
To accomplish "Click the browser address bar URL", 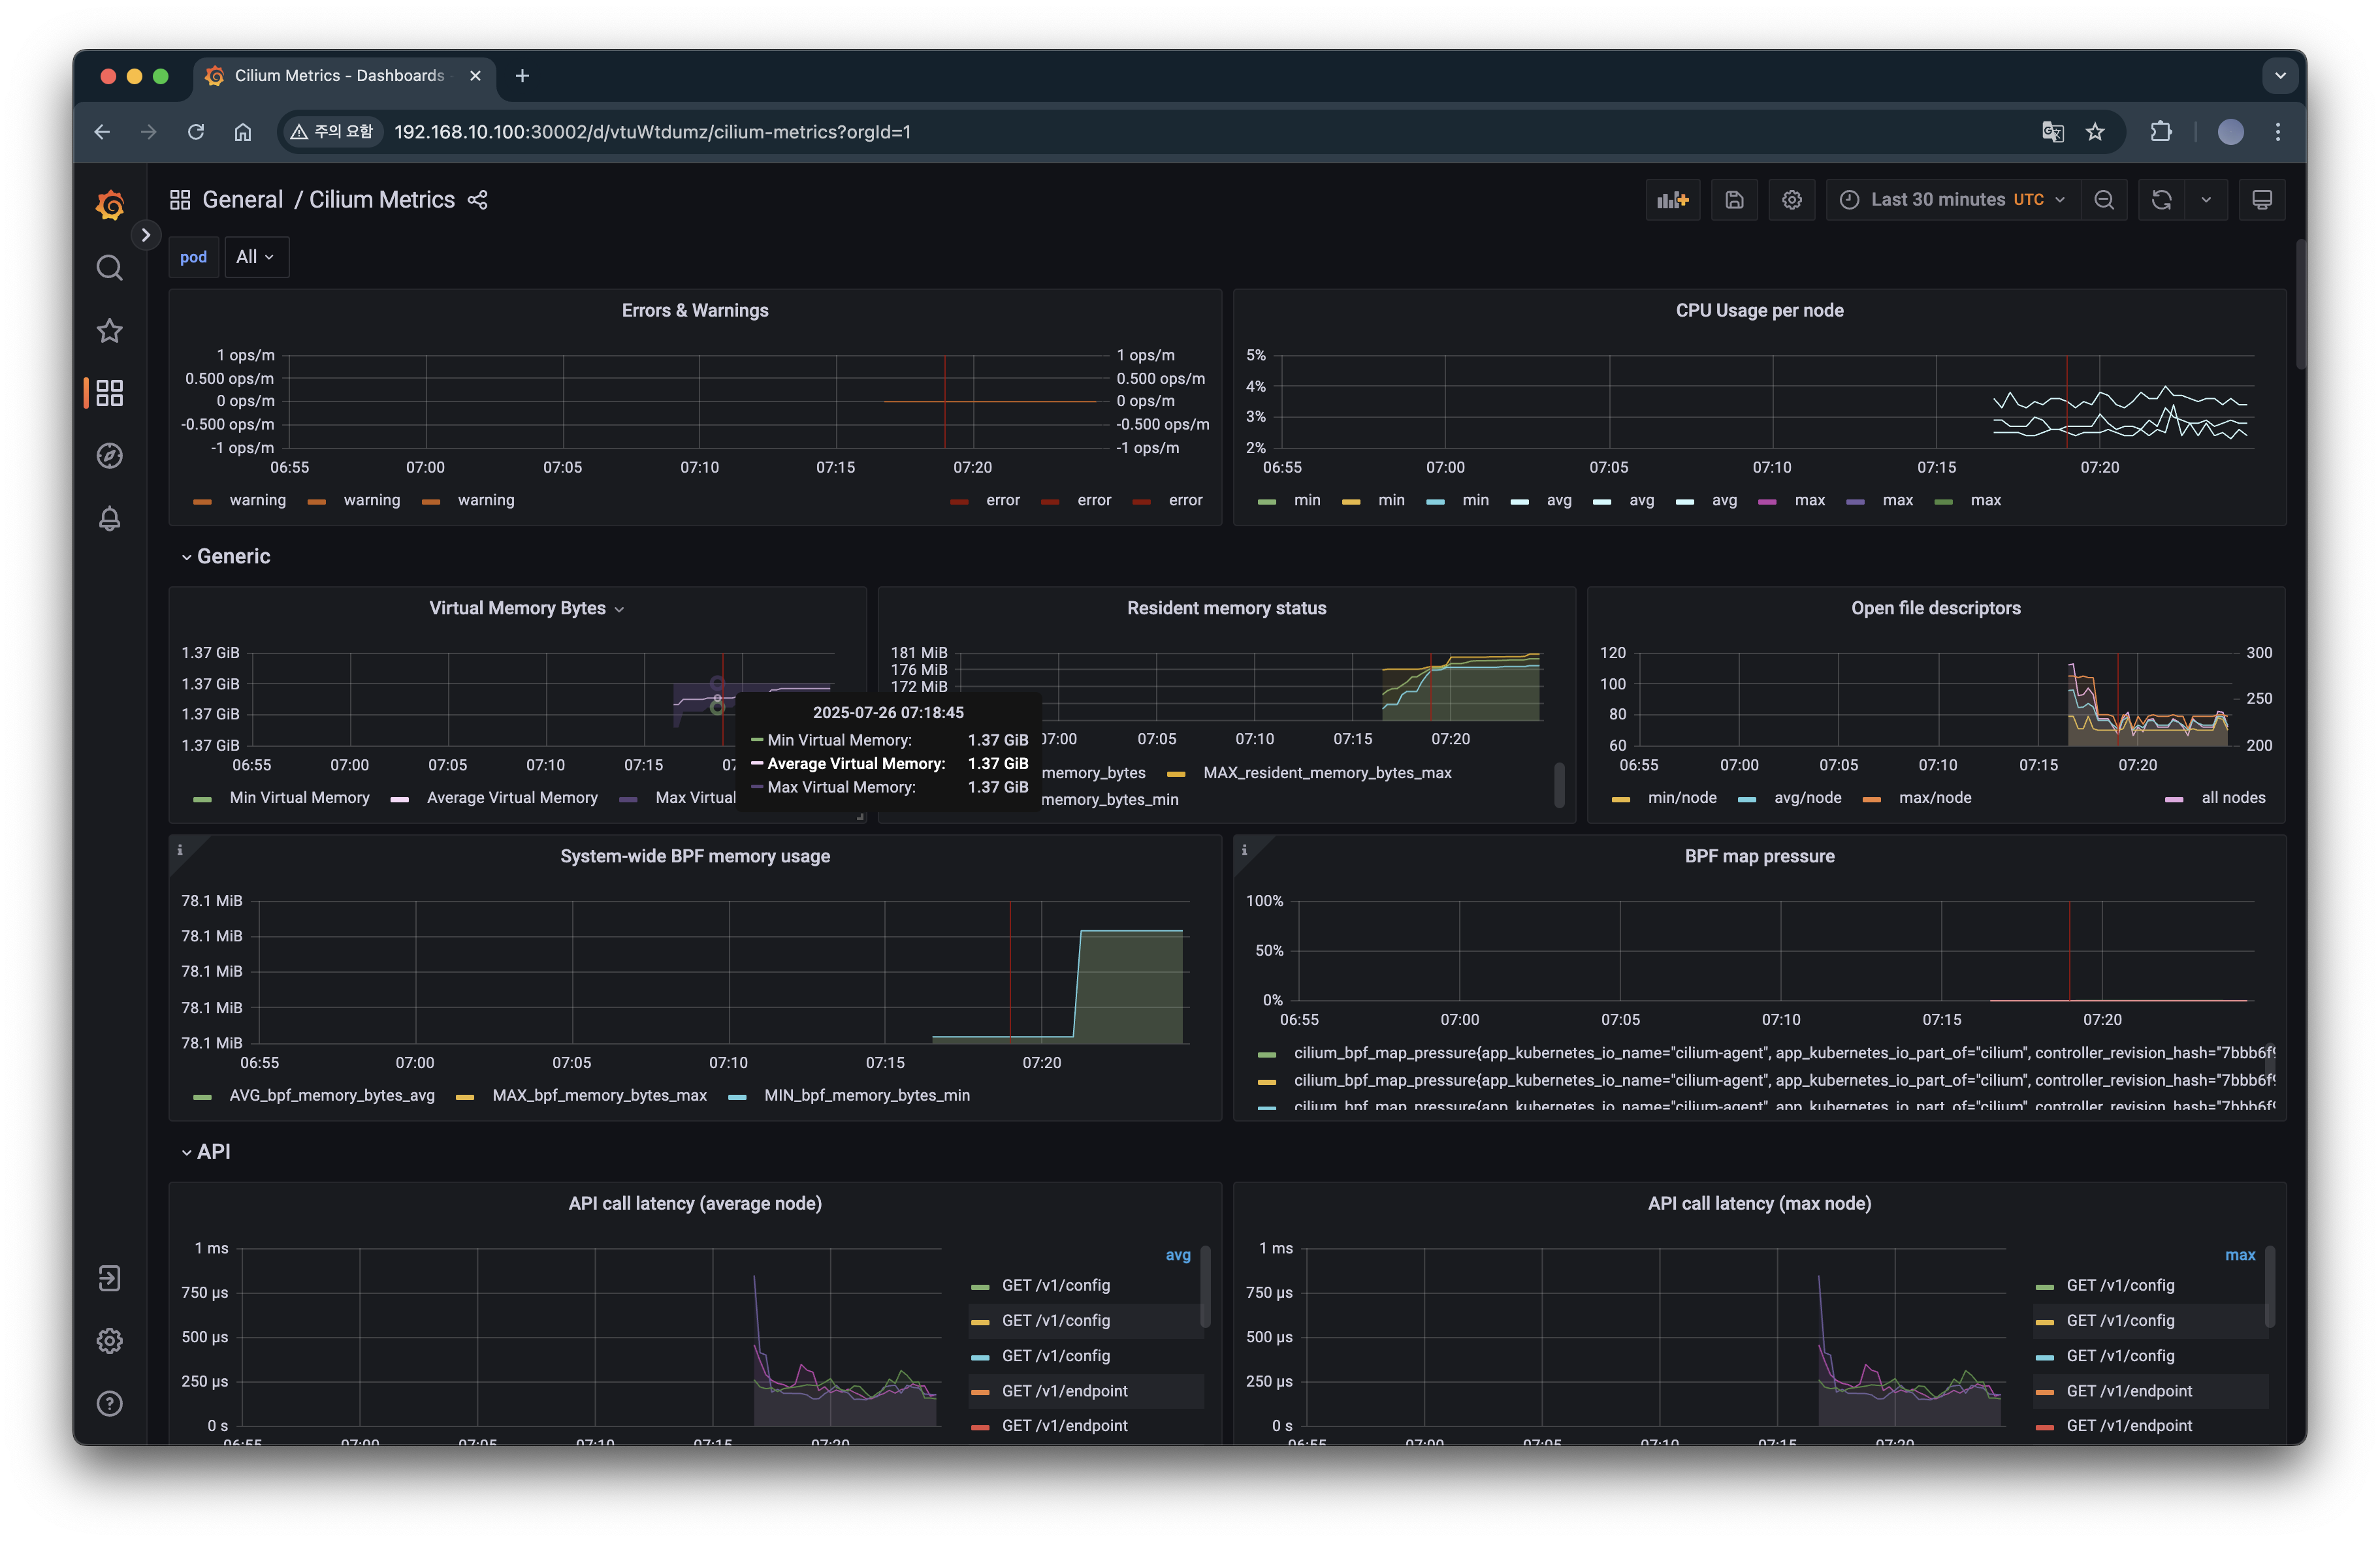I will click(x=652, y=132).
